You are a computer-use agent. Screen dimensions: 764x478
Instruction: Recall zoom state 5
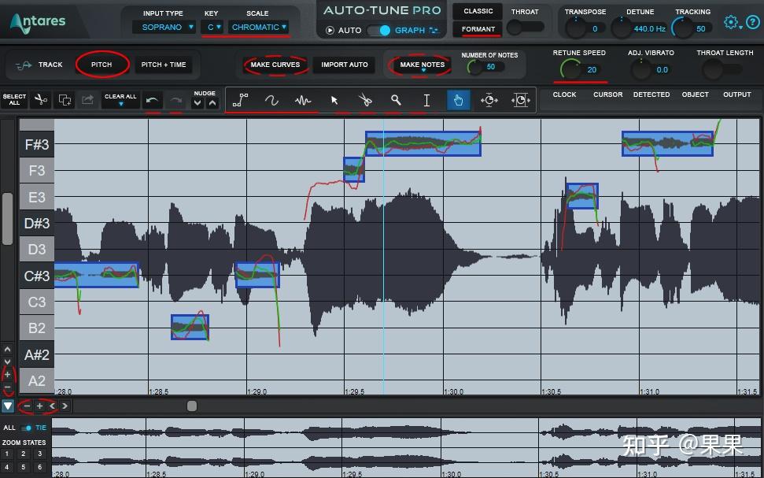[x=24, y=467]
